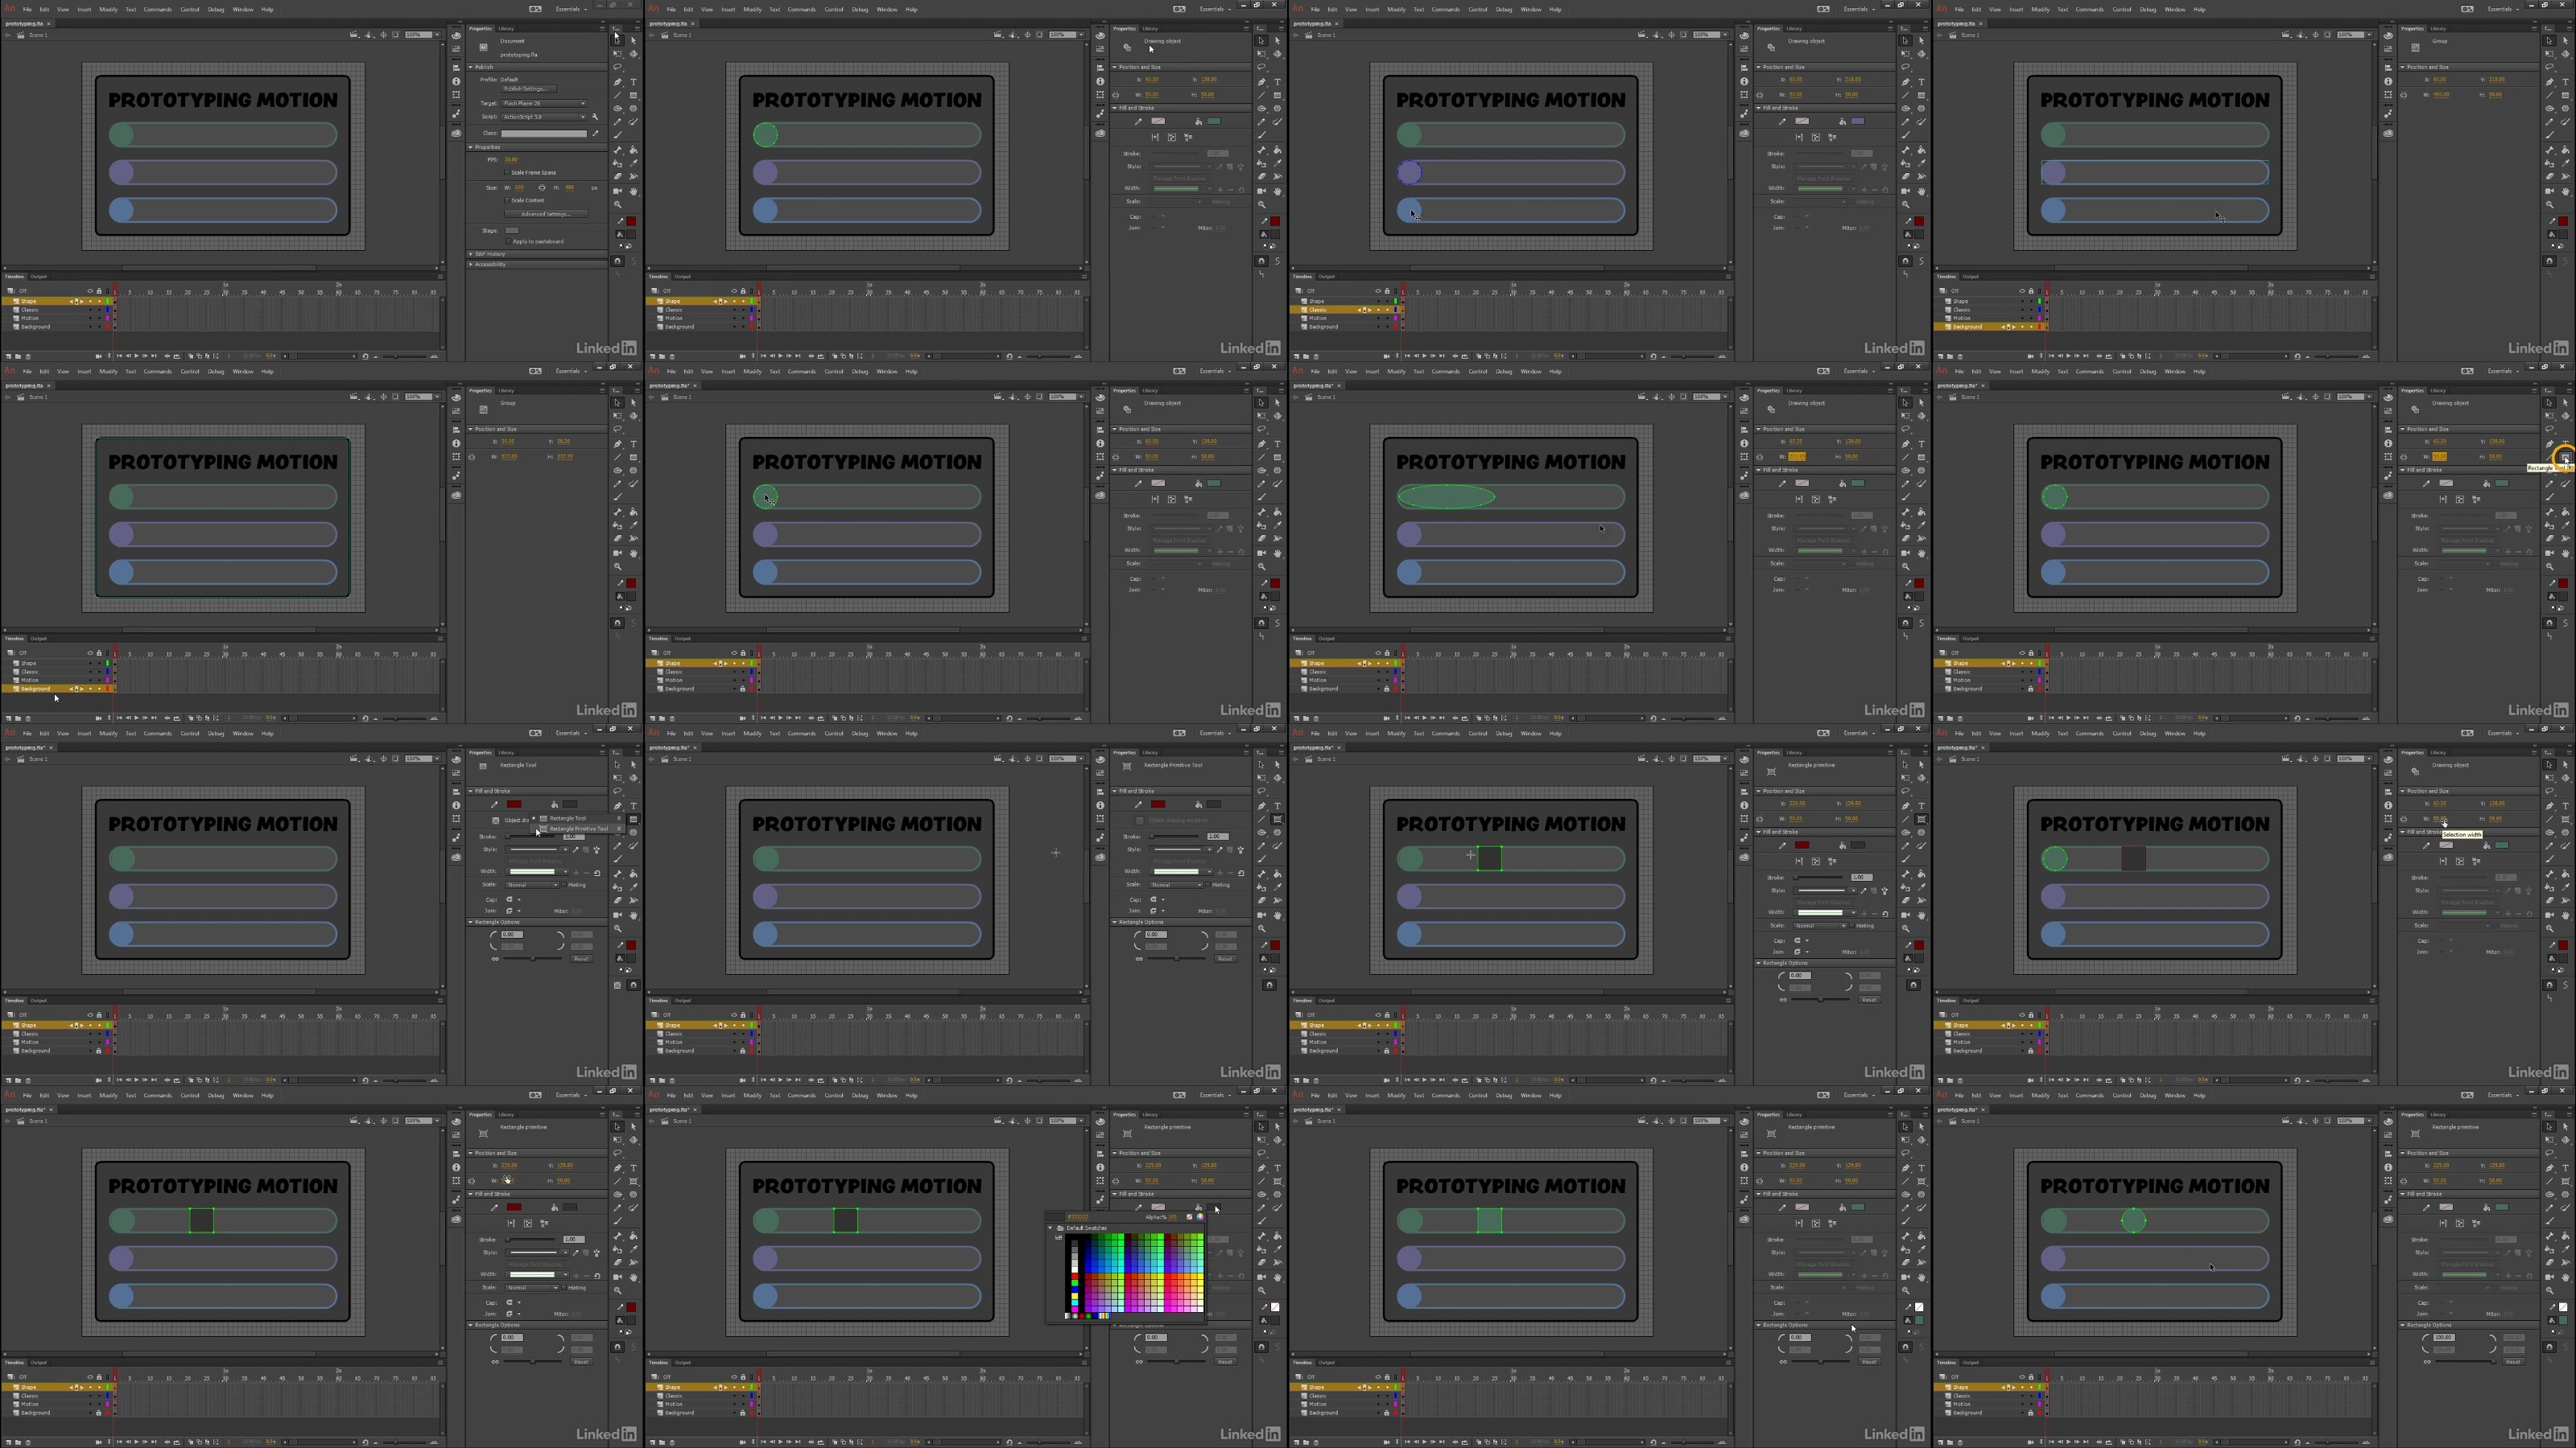Select PolyStar tool beside the Document properties panel
The width and height of the screenshot is (2576, 1448).
tap(634, 109)
